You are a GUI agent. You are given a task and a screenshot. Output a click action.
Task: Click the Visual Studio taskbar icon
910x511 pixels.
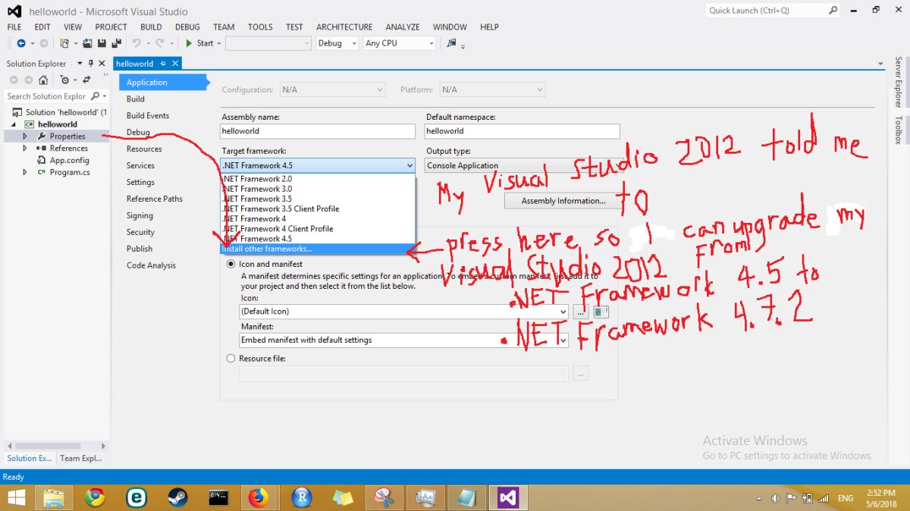pos(507,497)
